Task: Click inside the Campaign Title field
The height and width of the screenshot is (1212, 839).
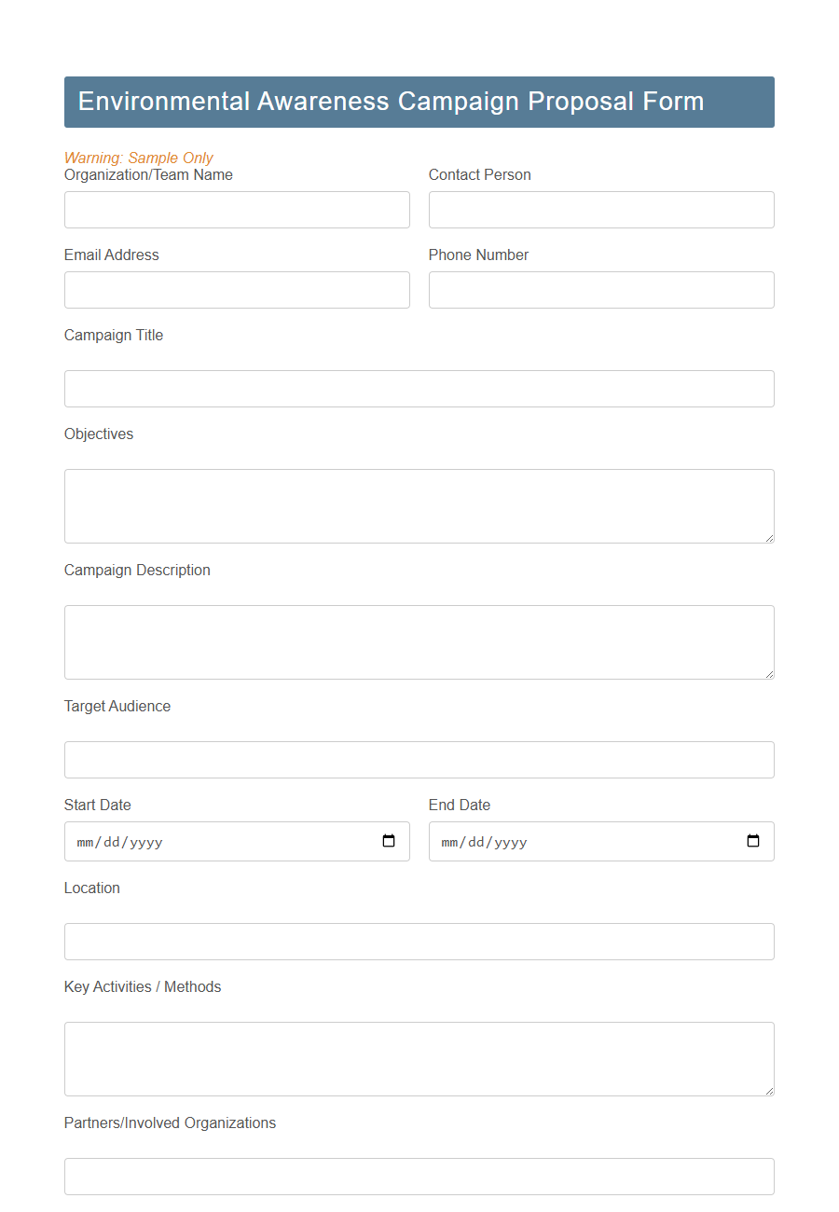Action: 419,389
